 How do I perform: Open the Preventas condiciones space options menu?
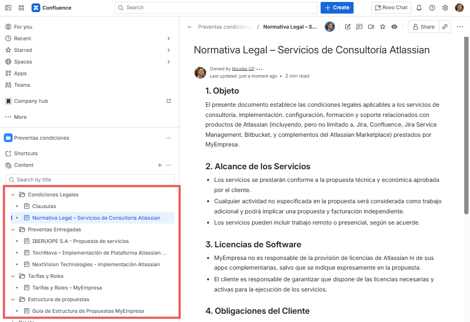(x=168, y=138)
